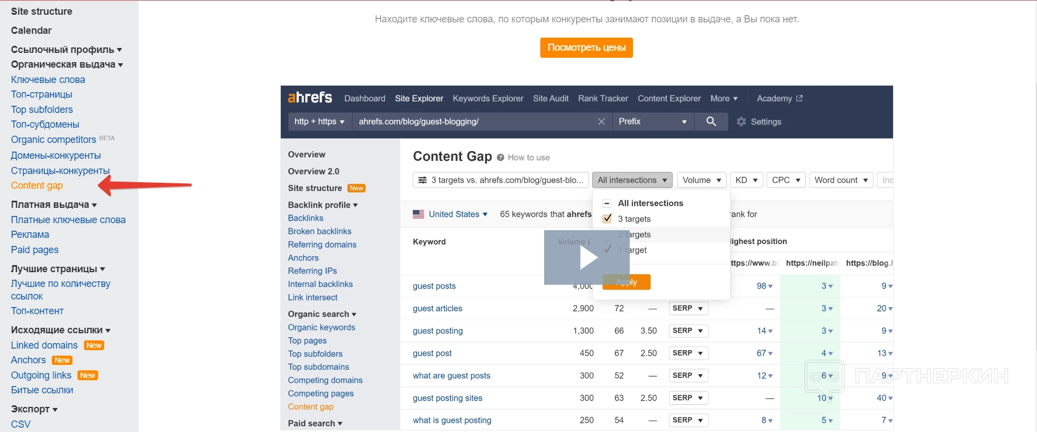
Task: Open the Volume filter dropdown
Action: coord(702,180)
